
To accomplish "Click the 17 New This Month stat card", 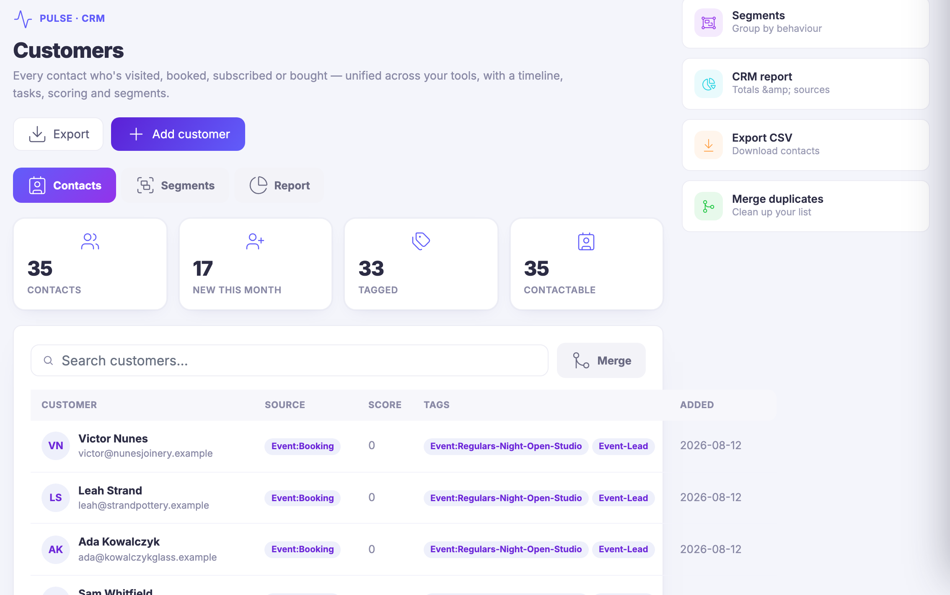I will (x=256, y=264).
